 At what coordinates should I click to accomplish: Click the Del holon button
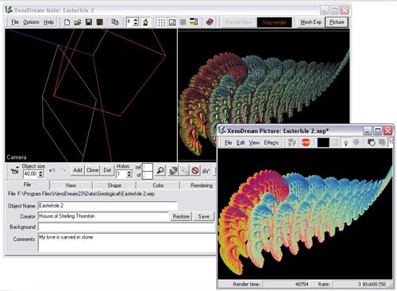pyautogui.click(x=107, y=170)
